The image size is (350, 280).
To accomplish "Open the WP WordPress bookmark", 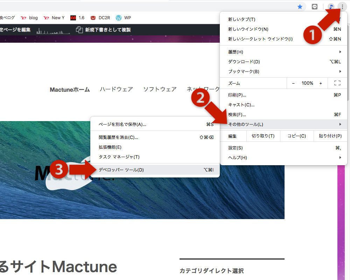I will click(124, 18).
